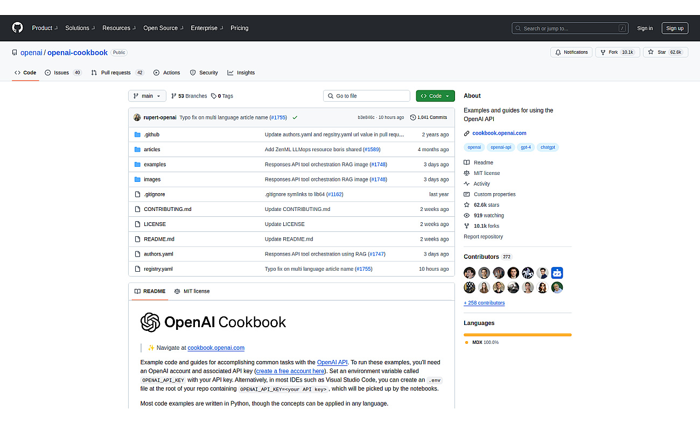
Task: Open the cookbook.openai.com About link
Action: (499, 133)
